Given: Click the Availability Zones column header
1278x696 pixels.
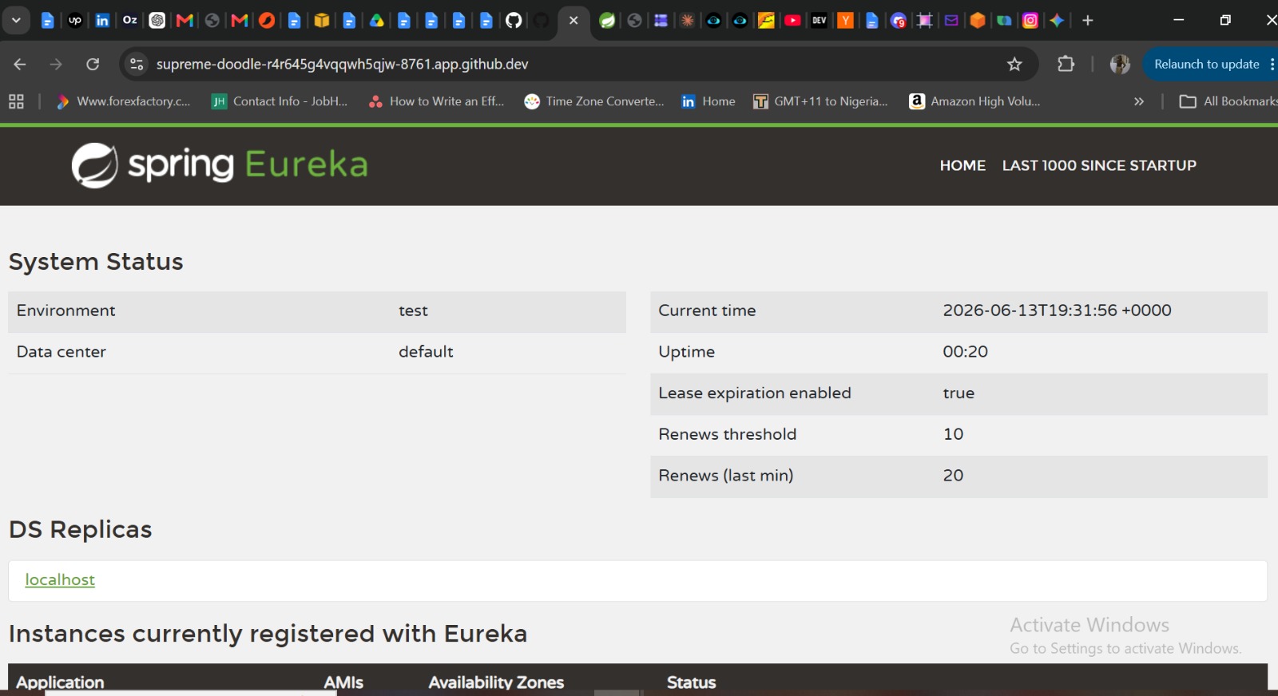Looking at the screenshot, I should tap(496, 682).
